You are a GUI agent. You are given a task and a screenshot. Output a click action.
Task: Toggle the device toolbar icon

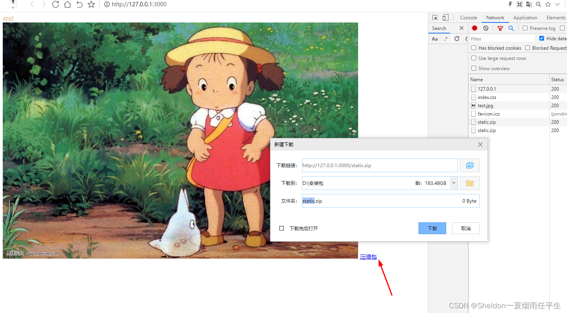point(445,17)
